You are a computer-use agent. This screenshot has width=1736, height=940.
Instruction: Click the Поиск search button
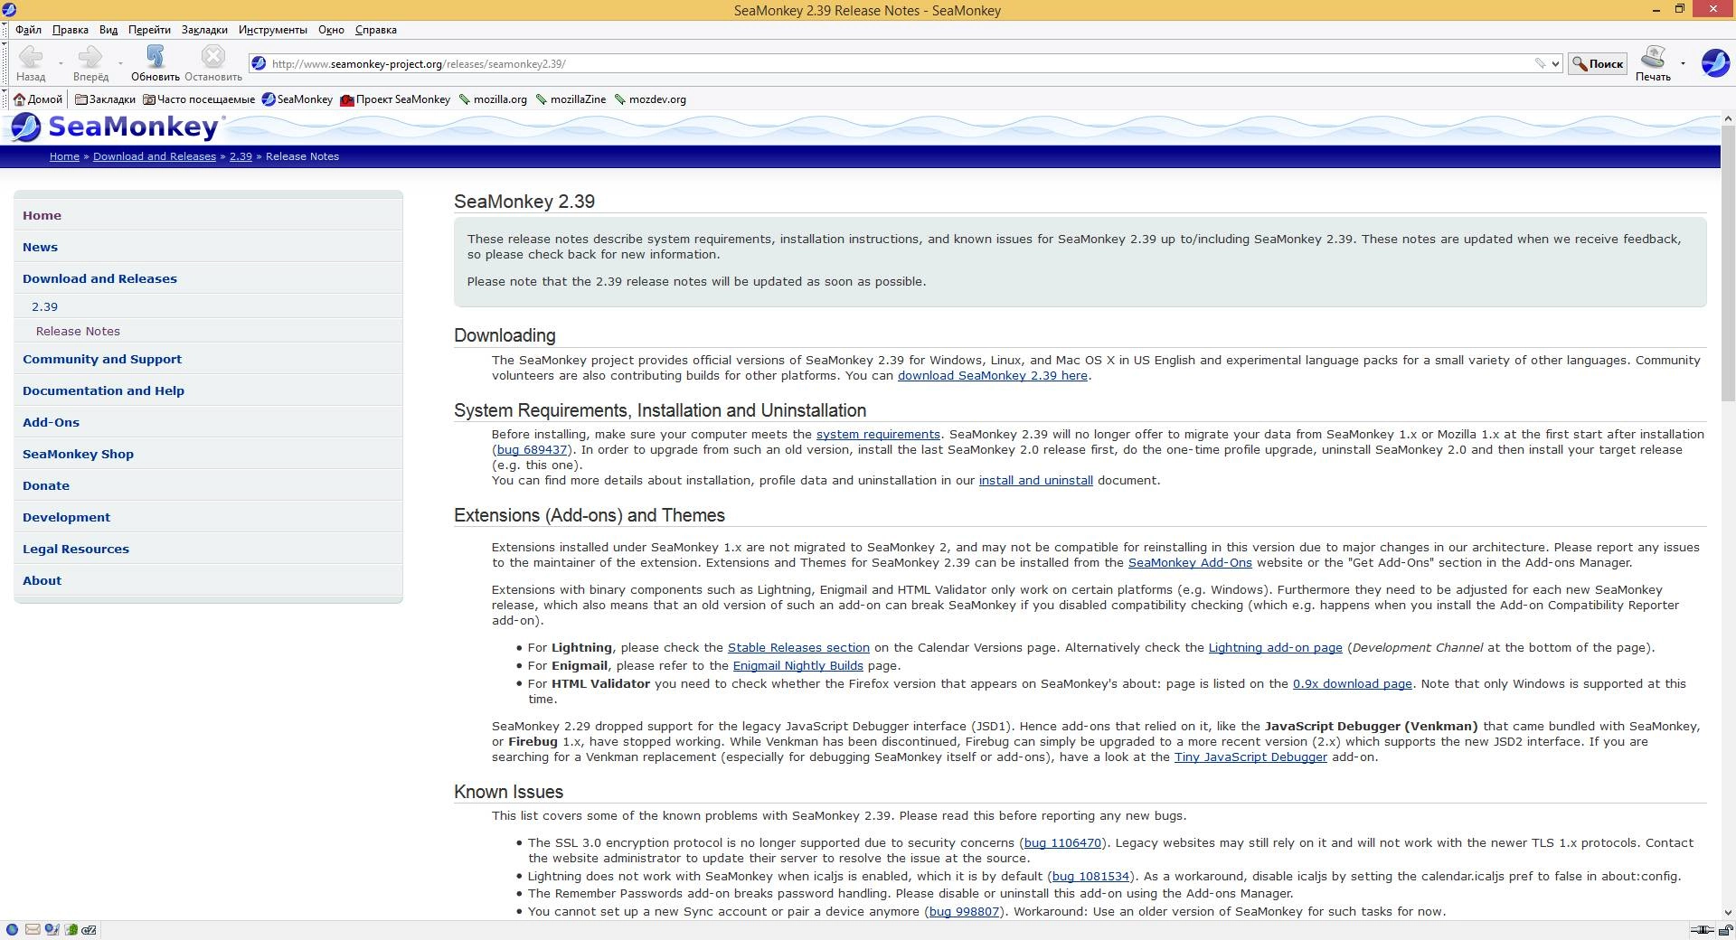pos(1598,63)
